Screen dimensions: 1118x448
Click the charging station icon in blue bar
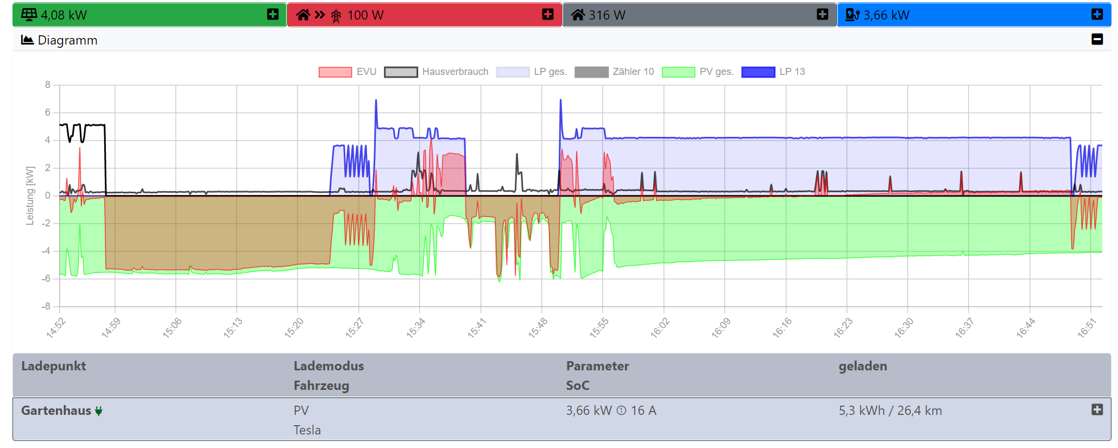pos(852,15)
